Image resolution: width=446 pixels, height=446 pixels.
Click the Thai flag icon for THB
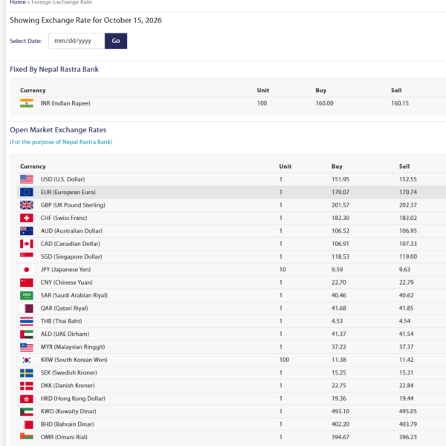coord(27,321)
